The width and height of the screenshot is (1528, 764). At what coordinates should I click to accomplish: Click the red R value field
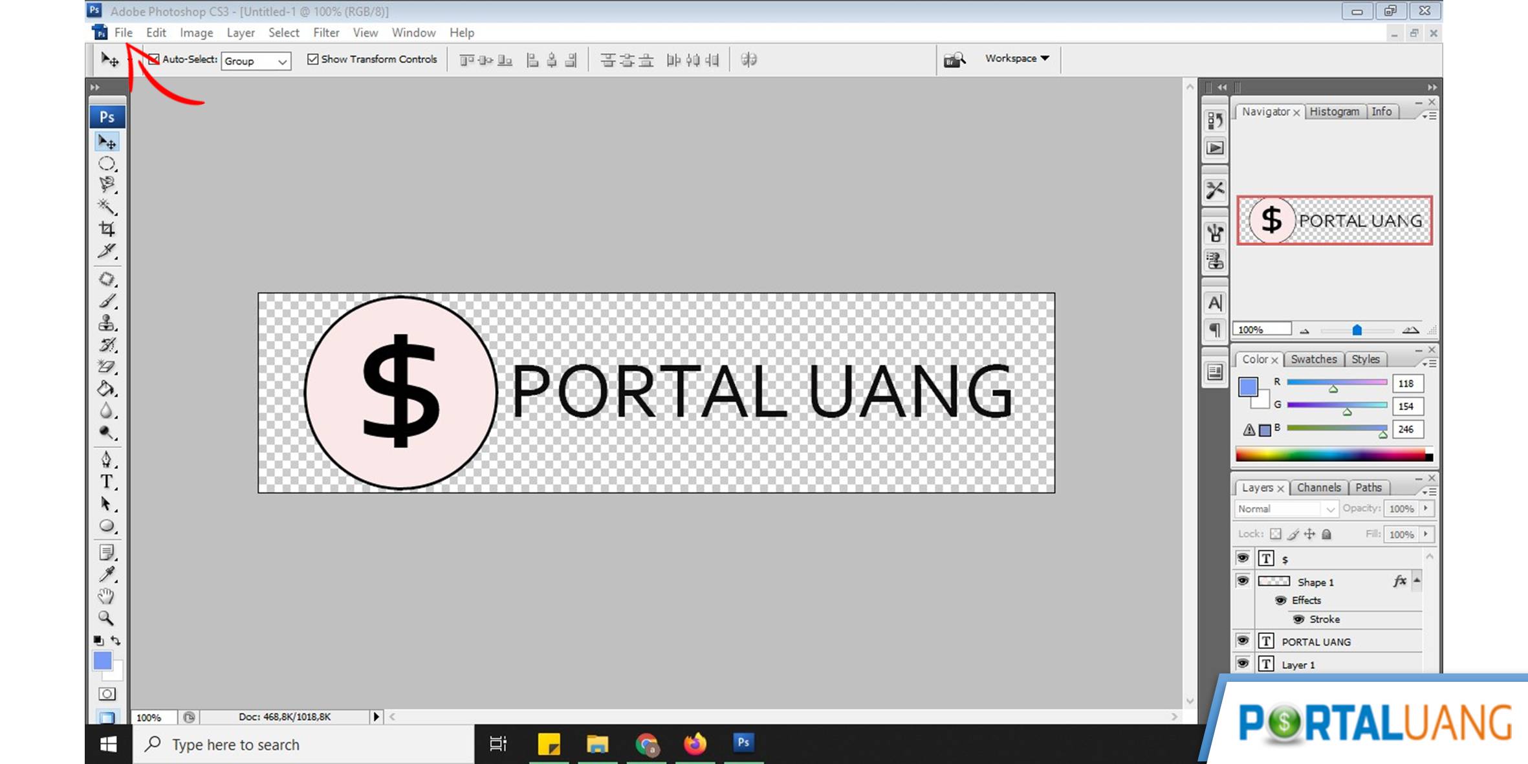[x=1406, y=384]
